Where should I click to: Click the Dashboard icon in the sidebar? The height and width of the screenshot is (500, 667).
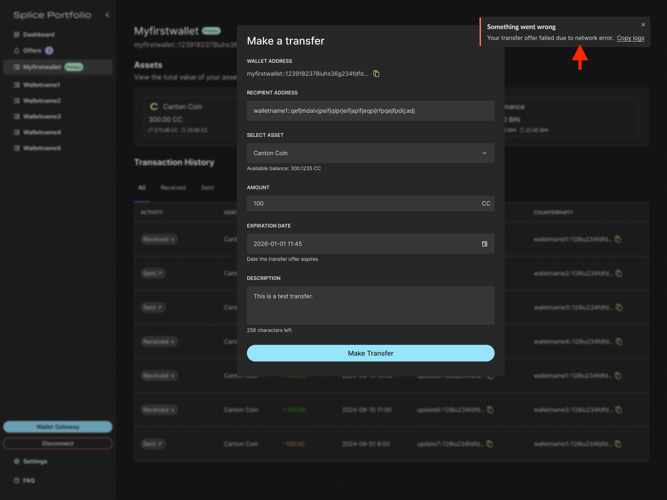click(17, 35)
